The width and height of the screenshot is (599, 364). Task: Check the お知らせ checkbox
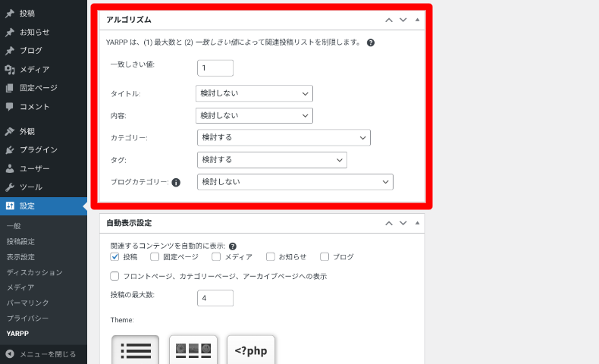(x=271, y=256)
